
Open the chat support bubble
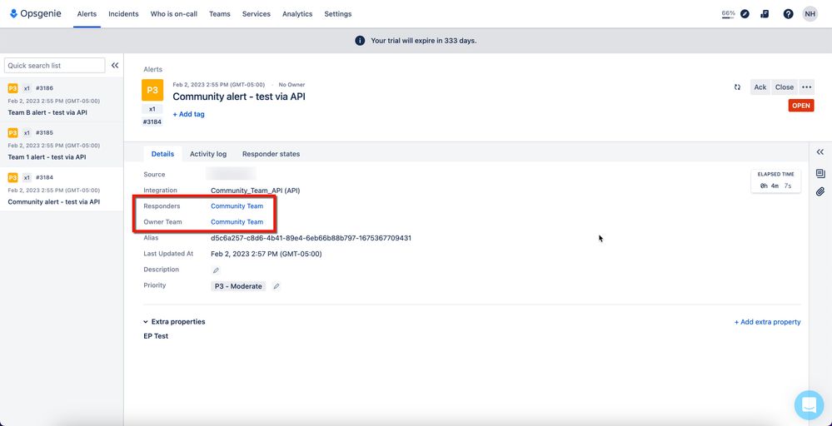(x=810, y=405)
